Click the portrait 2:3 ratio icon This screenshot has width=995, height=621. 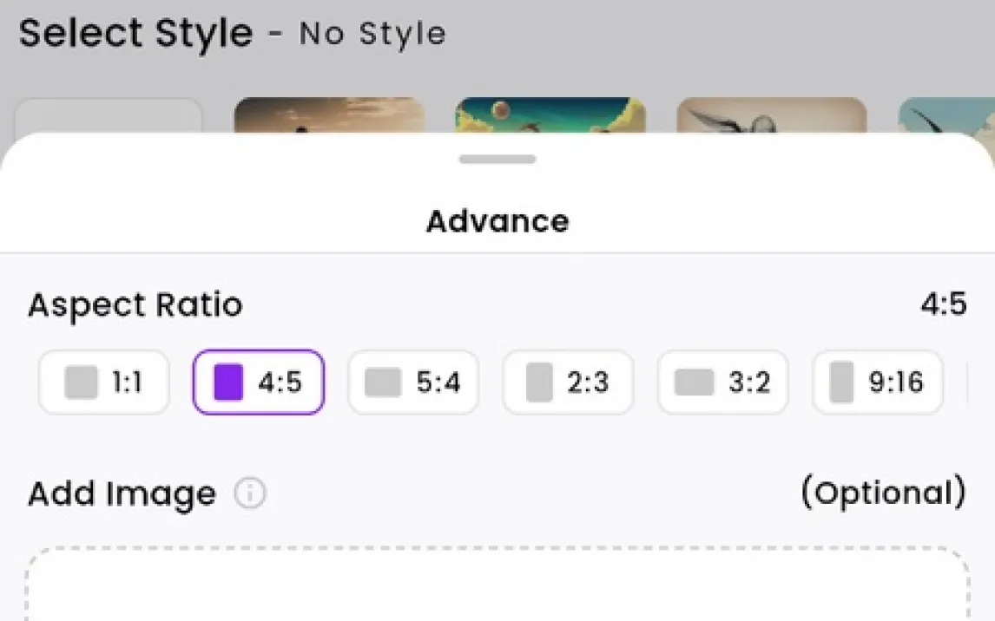(x=539, y=382)
